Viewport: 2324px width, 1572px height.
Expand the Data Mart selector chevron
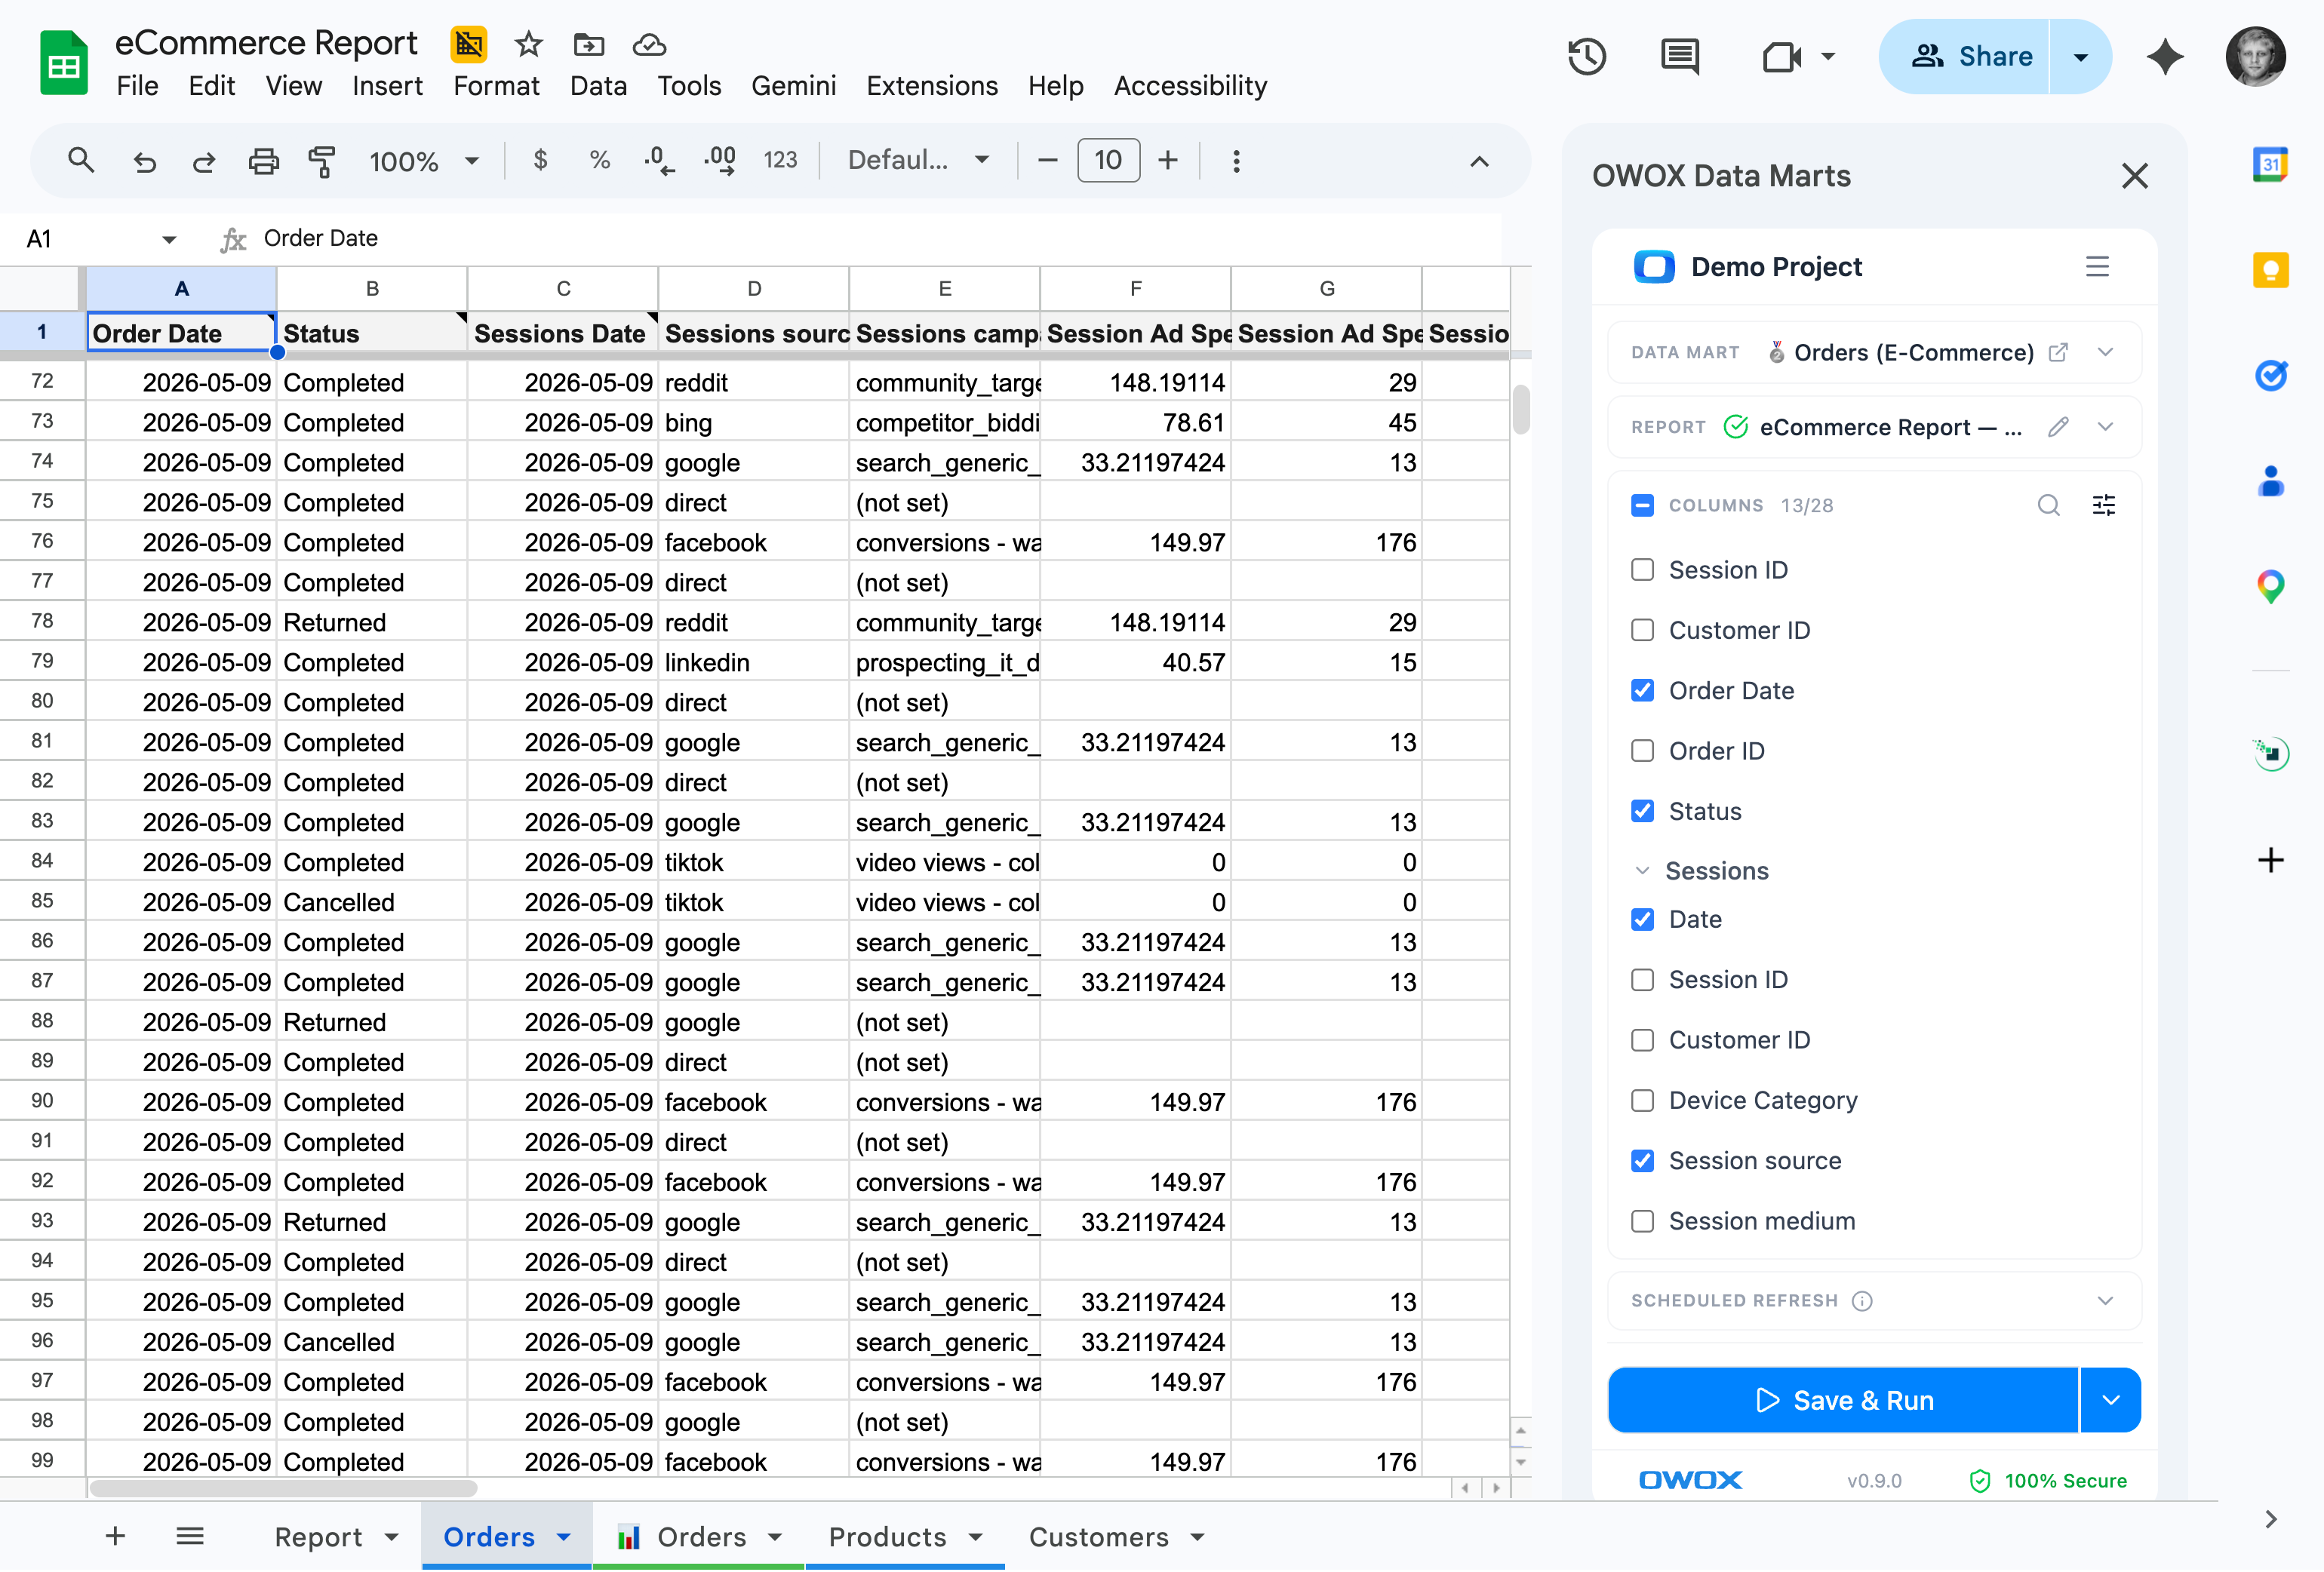point(2105,352)
